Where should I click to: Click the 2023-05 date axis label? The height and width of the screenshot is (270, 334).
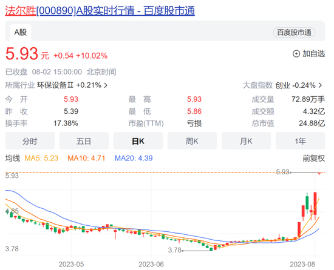click(x=72, y=265)
